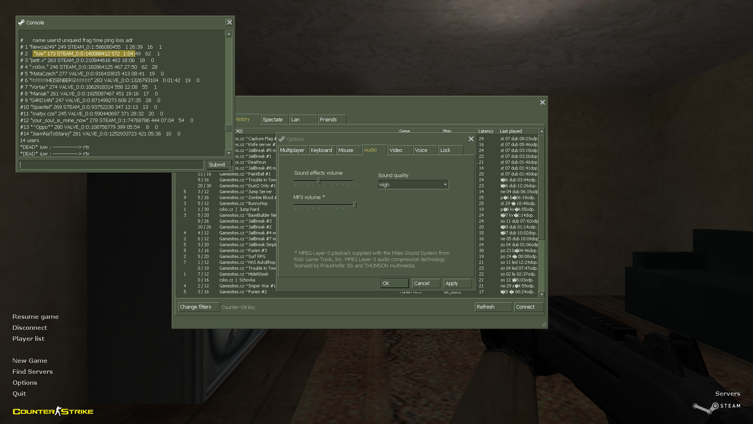Screen dimensions: 753x424
Task: Sort servers by Latency column header
Action: coord(486,131)
